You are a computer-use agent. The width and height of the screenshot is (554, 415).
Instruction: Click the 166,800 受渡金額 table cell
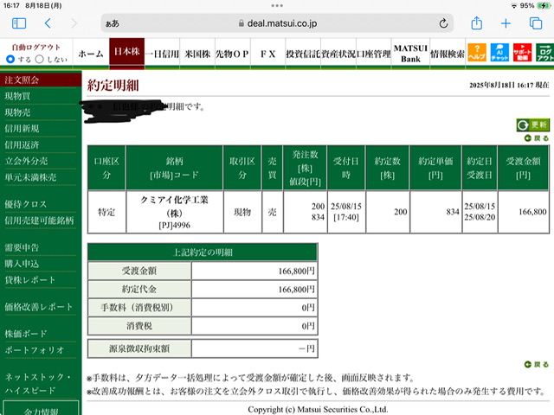(x=524, y=212)
